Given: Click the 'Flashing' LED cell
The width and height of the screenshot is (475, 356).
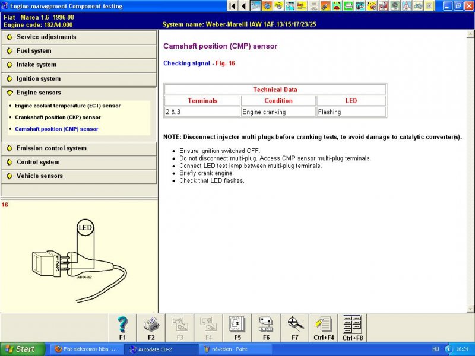Looking at the screenshot, I should [351, 112].
